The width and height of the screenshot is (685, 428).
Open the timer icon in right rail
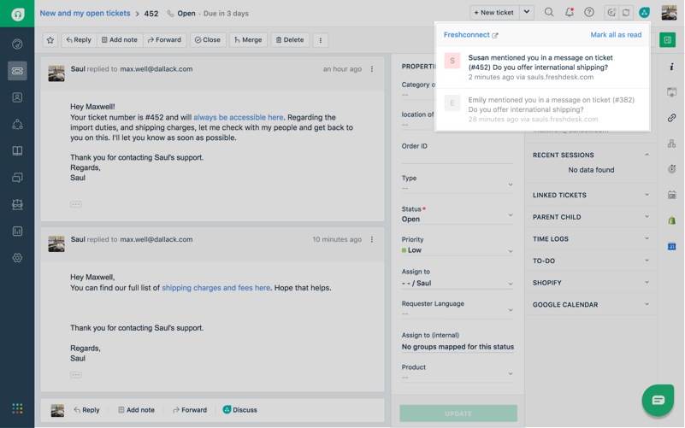coord(671,169)
